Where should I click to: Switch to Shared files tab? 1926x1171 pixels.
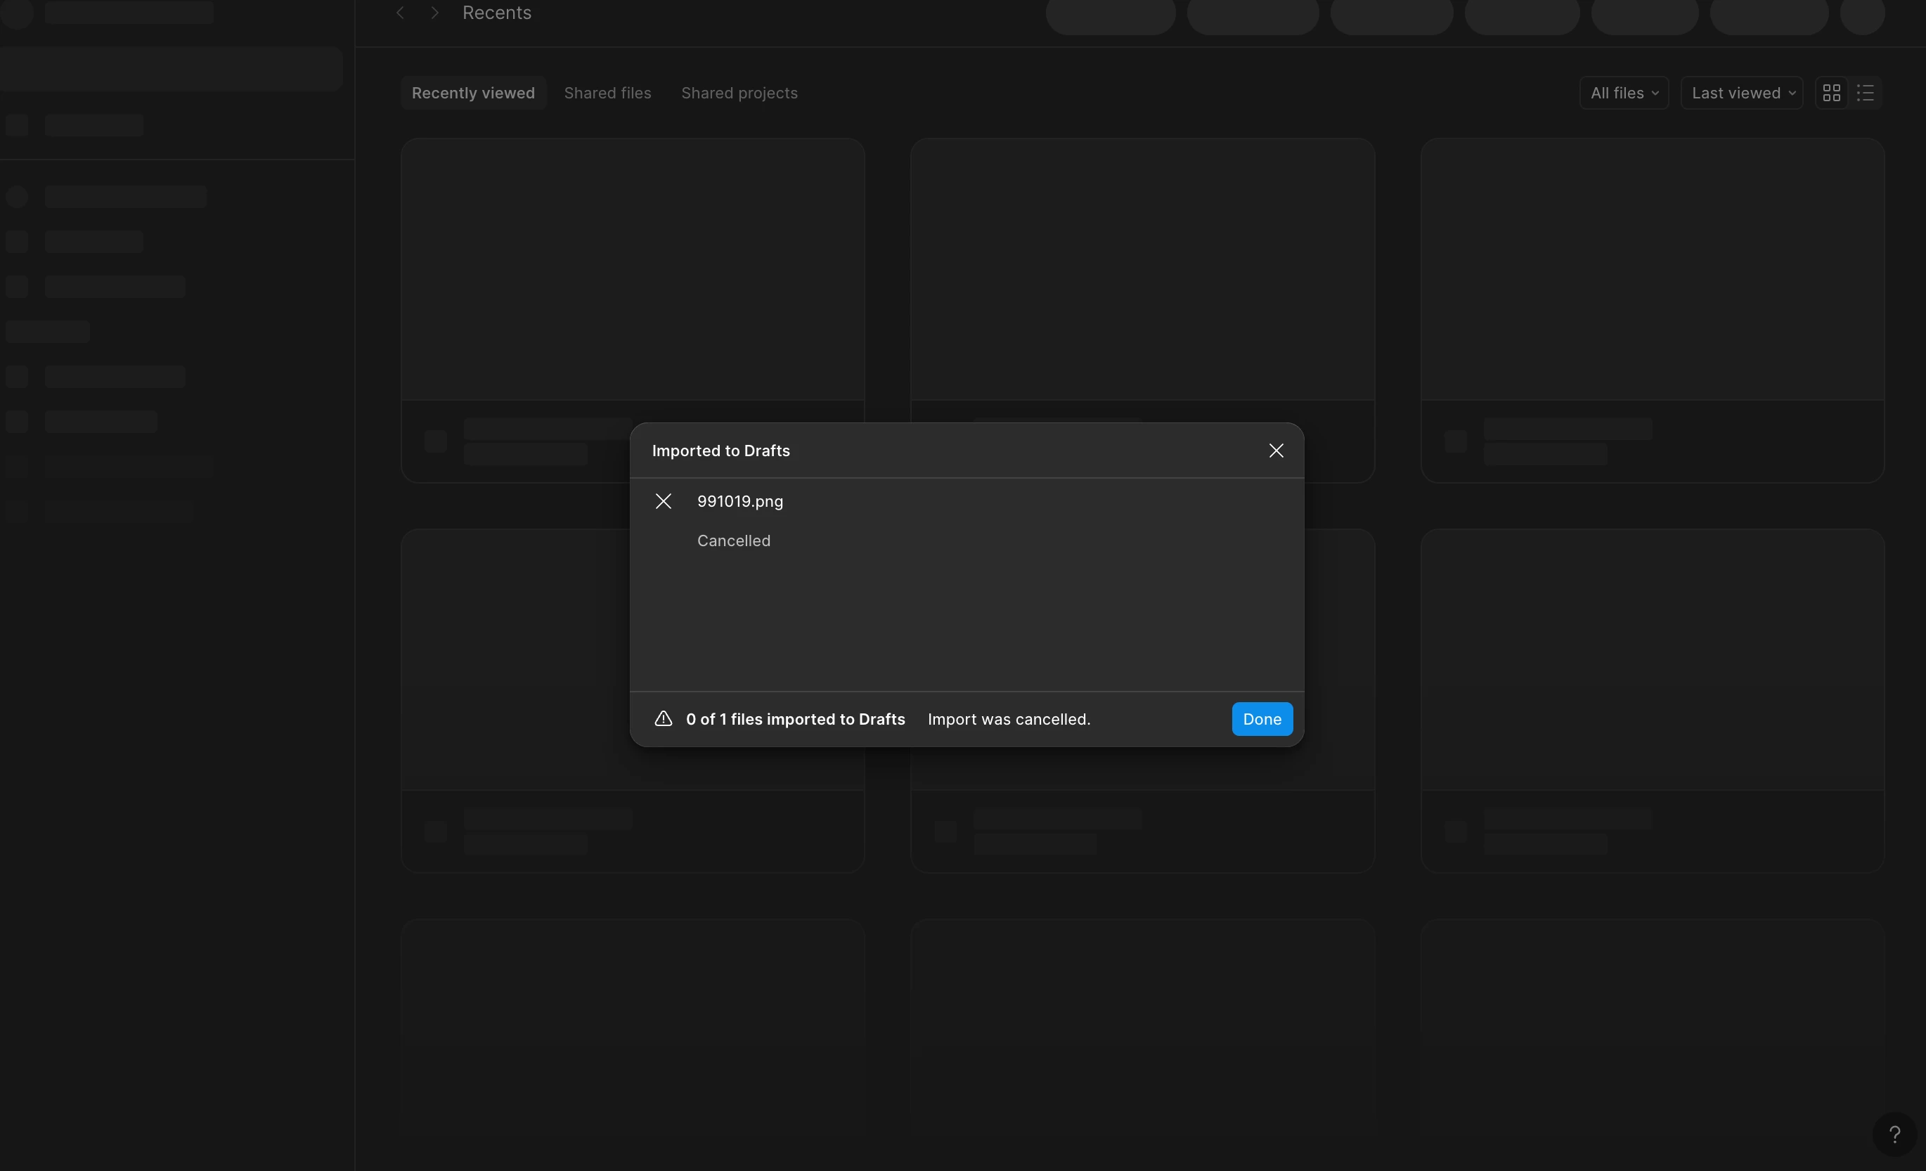pyautogui.click(x=607, y=93)
